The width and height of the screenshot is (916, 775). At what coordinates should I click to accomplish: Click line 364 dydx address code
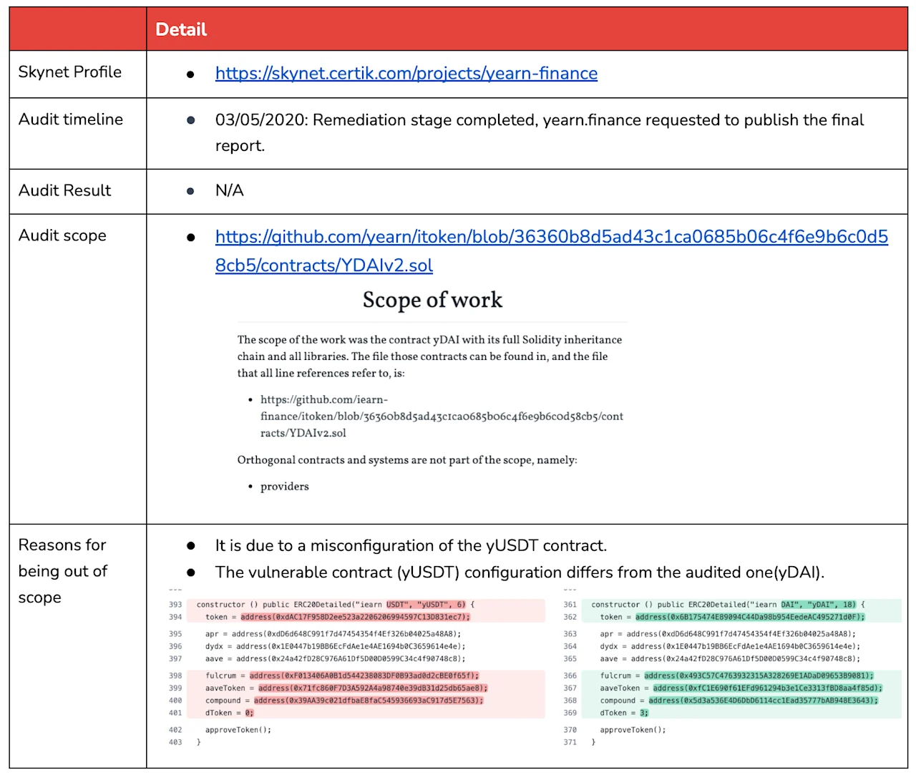pos(731,646)
